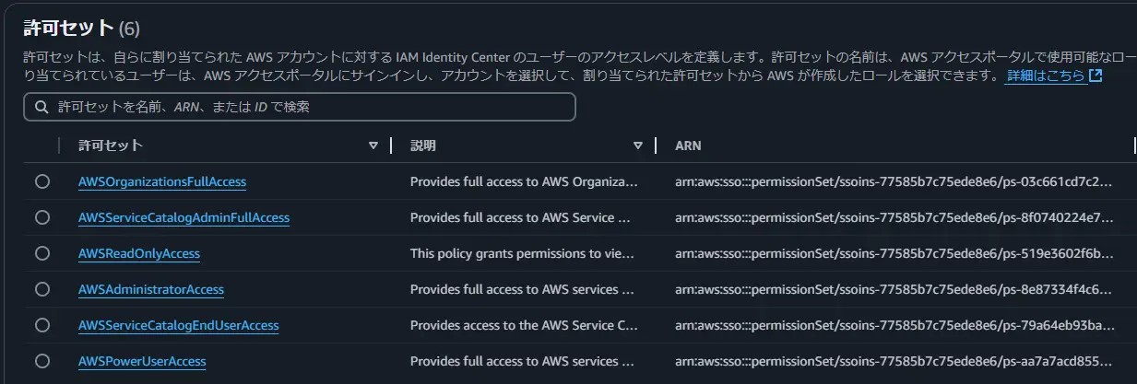Select the AWSServiceCatalogEndUserAccess radio button
The image size is (1137, 384).
pos(42,325)
